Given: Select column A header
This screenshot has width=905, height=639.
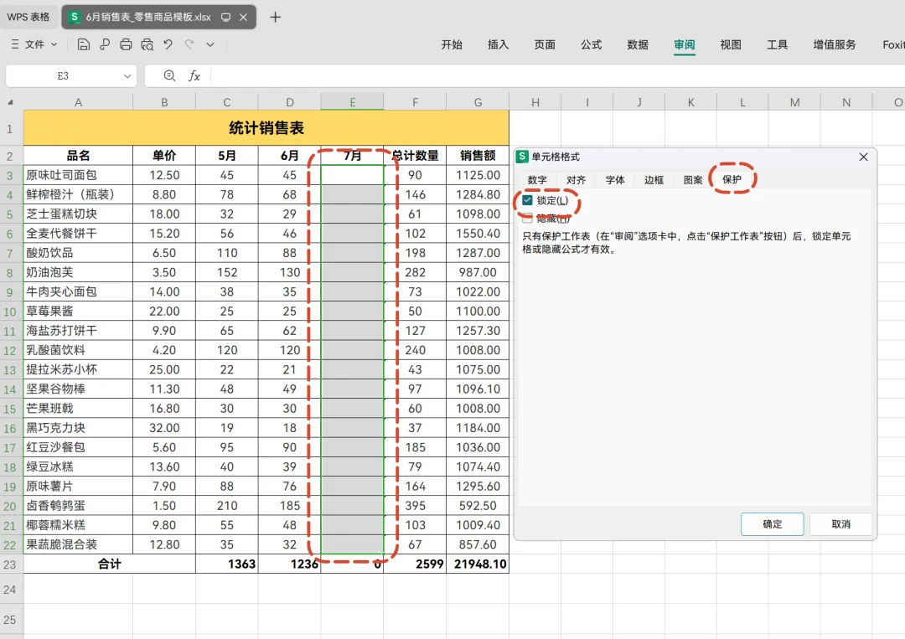Looking at the screenshot, I should click(x=78, y=102).
